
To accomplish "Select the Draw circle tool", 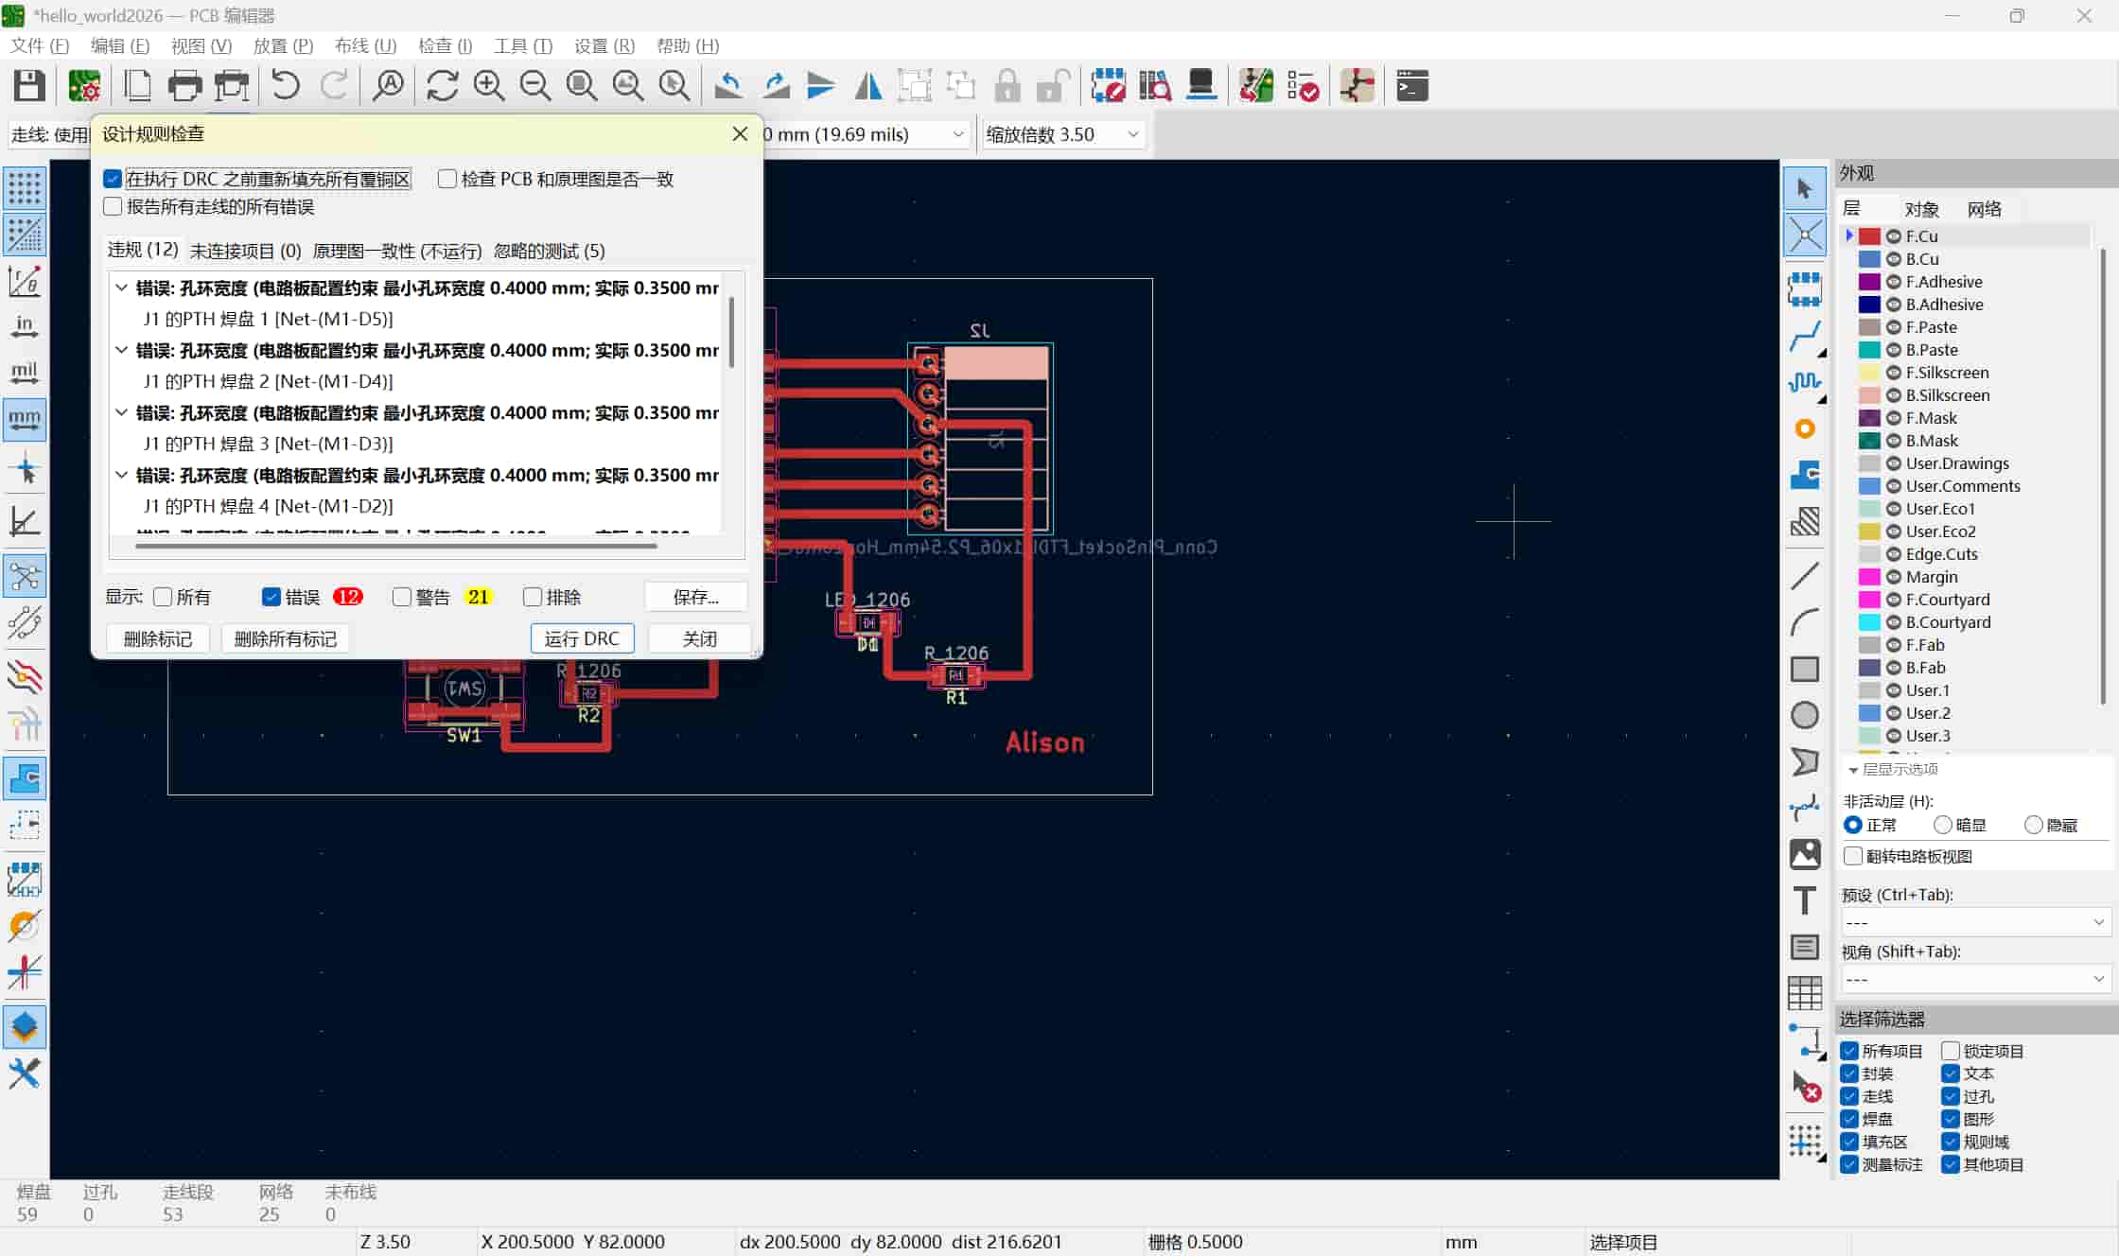I will (x=1804, y=715).
